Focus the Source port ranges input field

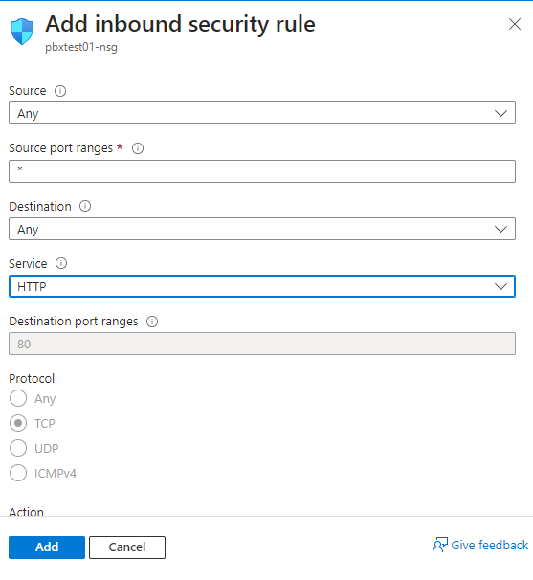click(x=262, y=171)
